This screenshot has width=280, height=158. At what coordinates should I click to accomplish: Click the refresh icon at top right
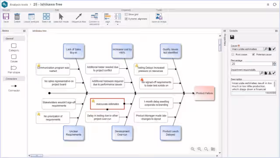(275, 4)
